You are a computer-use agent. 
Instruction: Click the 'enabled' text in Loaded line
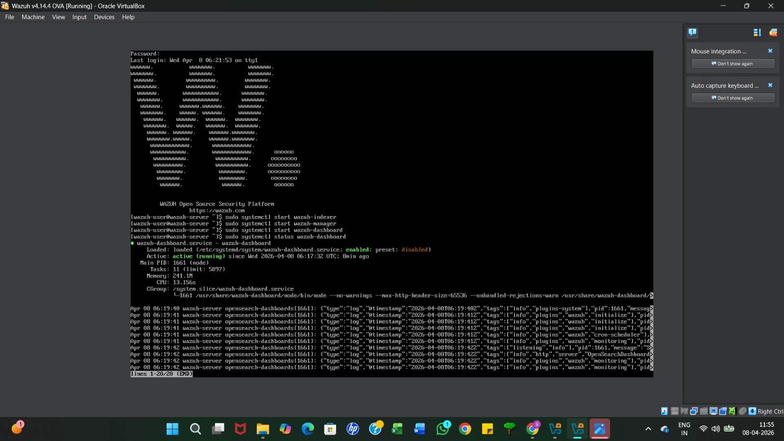357,250
